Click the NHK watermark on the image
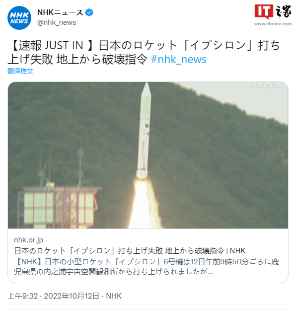Screen dimensions: 296x310 (x=268, y=85)
